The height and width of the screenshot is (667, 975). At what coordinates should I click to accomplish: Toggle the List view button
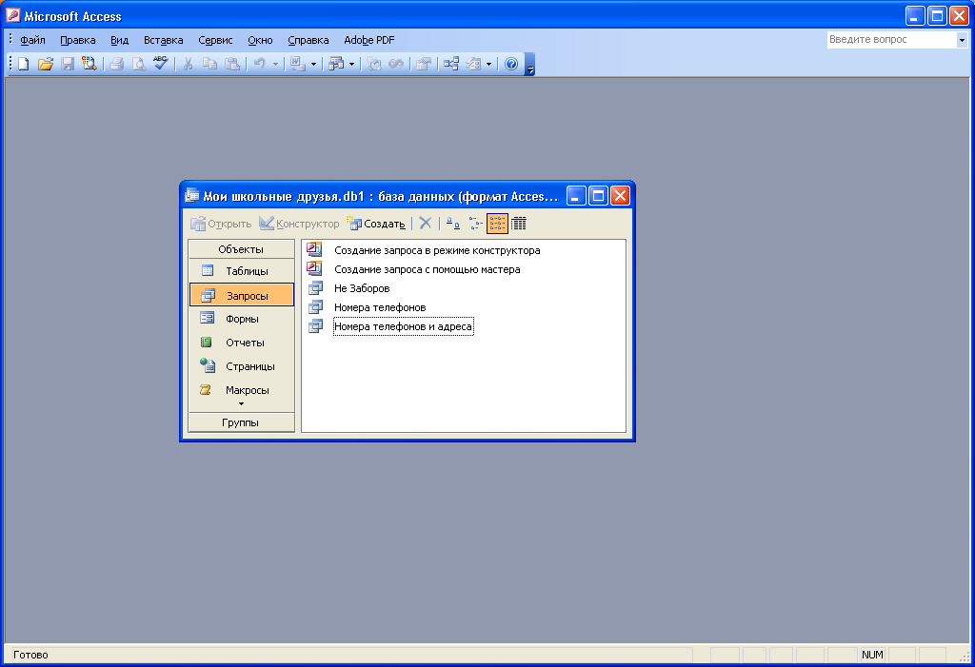(x=497, y=224)
